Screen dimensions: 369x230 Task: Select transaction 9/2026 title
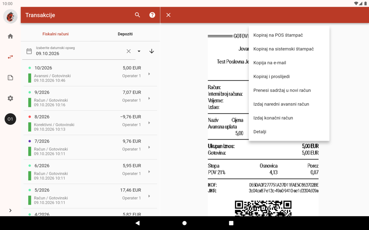tap(42, 93)
